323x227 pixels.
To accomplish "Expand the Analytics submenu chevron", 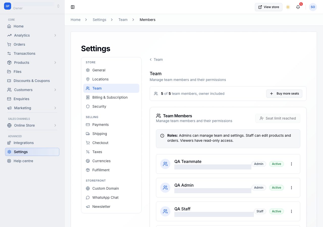I will pos(55,35).
